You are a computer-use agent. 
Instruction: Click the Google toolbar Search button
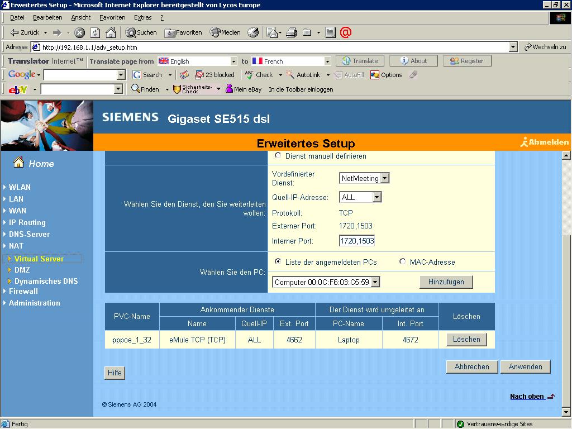pos(147,75)
